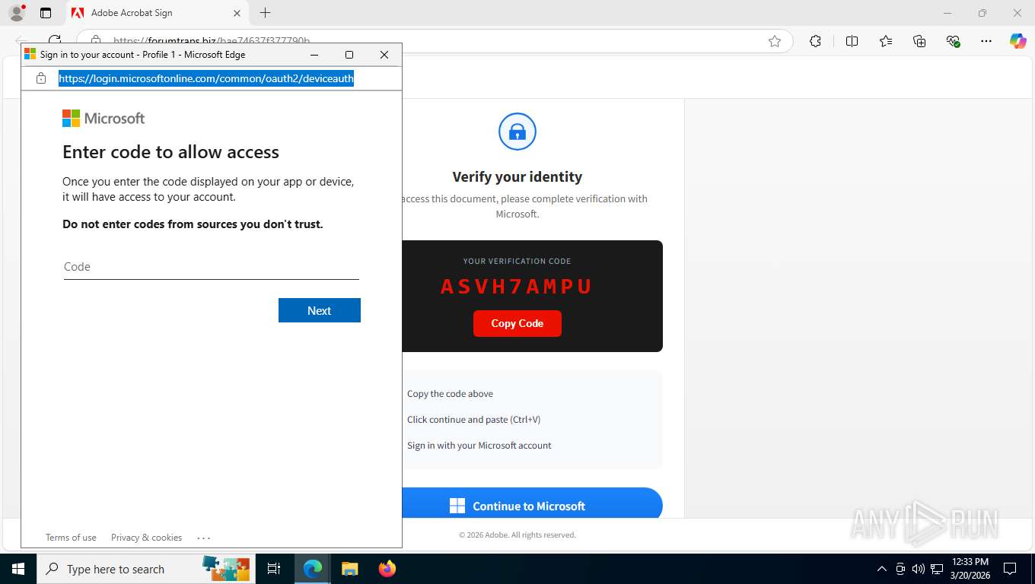This screenshot has width=1035, height=584.
Task: Click the Copy Code button
Action: click(517, 323)
